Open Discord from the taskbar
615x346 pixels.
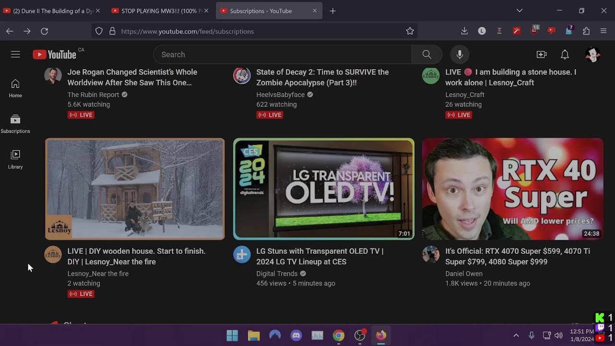(x=296, y=335)
